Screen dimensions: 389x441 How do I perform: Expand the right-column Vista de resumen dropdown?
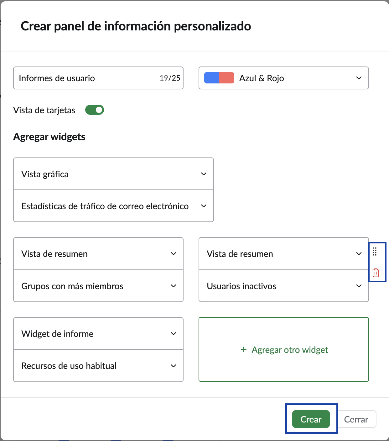pos(283,253)
